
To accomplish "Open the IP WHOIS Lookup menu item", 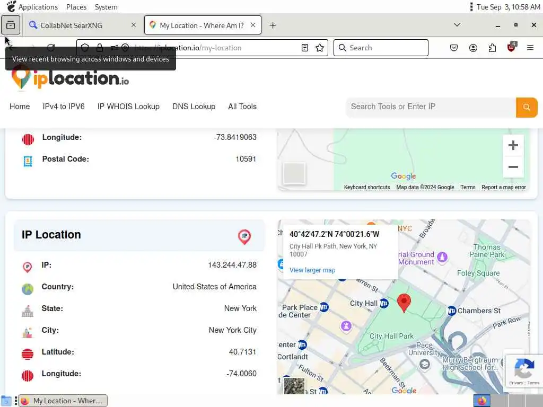I will pos(128,107).
